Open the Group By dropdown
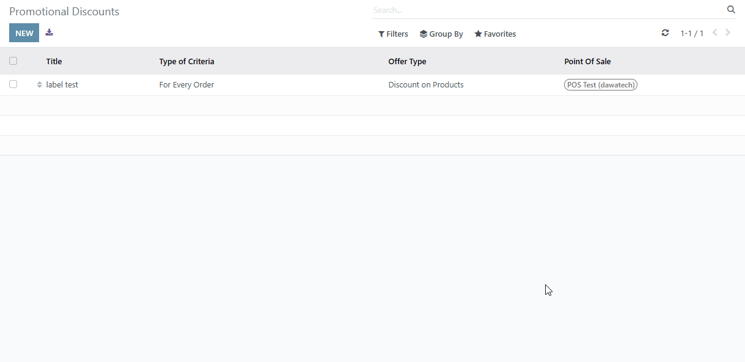 (441, 34)
